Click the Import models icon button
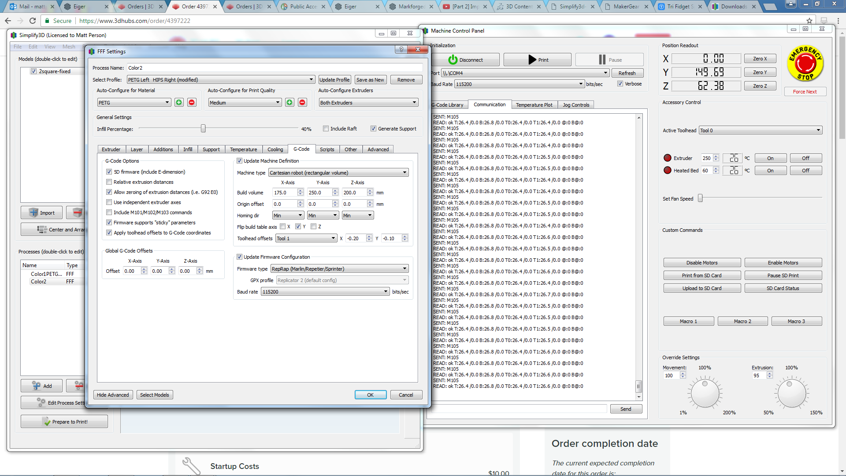846x476 pixels. pyautogui.click(x=42, y=212)
